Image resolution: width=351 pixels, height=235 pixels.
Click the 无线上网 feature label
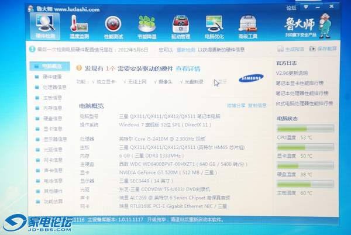tap(137, 82)
